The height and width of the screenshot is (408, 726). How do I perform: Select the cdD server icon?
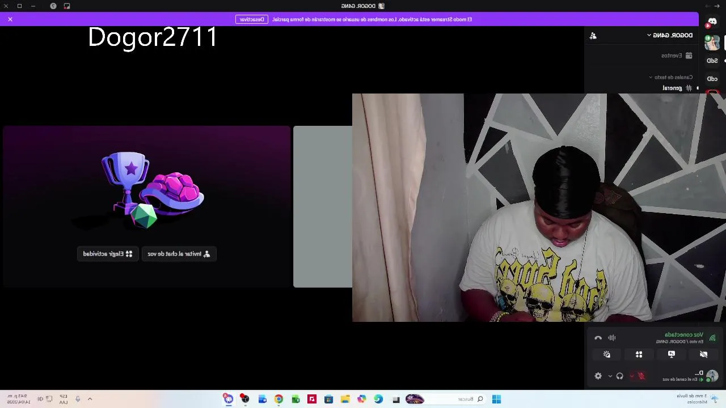[x=712, y=79]
